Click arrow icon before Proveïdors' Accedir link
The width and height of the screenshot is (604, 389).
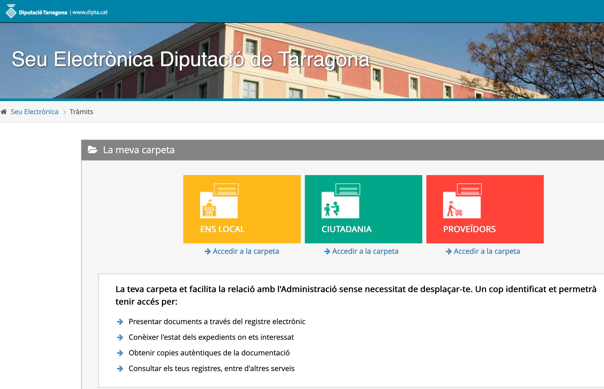[449, 251]
